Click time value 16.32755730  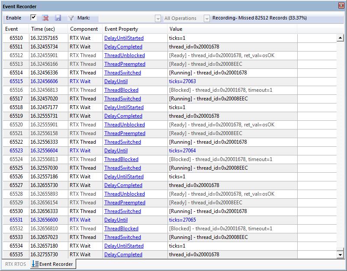[44, 255]
